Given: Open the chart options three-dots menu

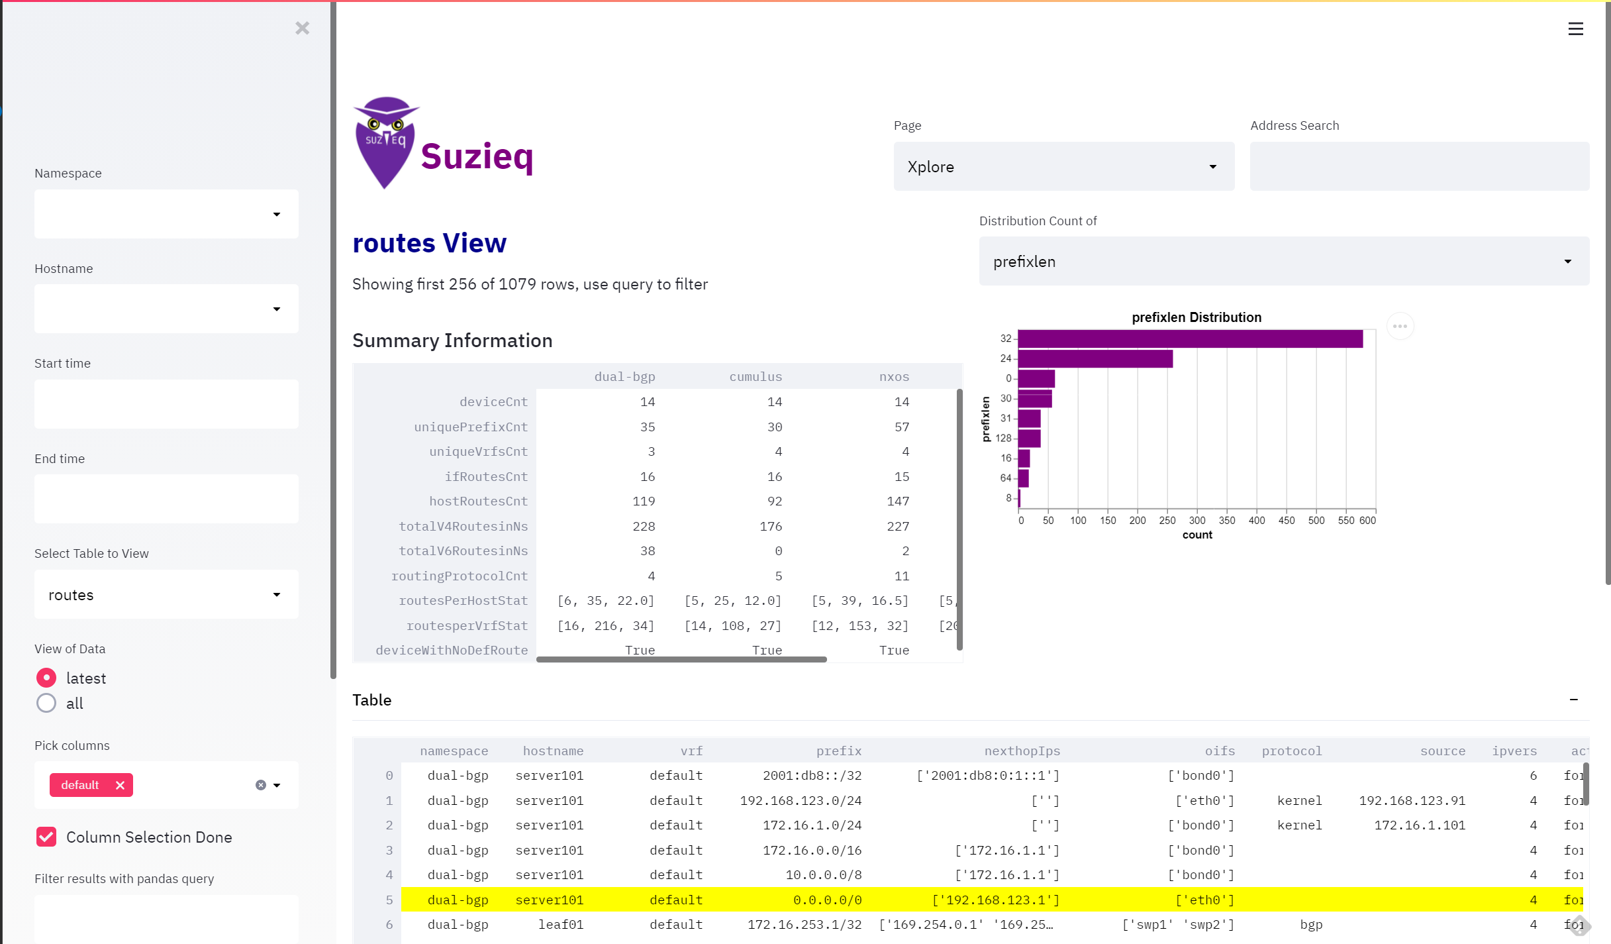Looking at the screenshot, I should point(1400,326).
